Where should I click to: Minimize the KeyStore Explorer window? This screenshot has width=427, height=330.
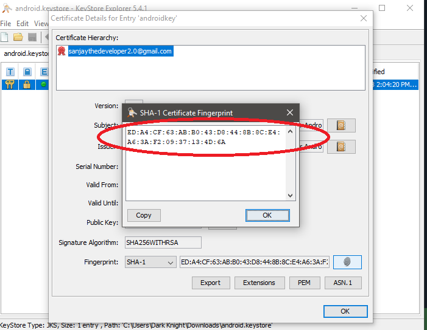pyautogui.click(x=355, y=8)
